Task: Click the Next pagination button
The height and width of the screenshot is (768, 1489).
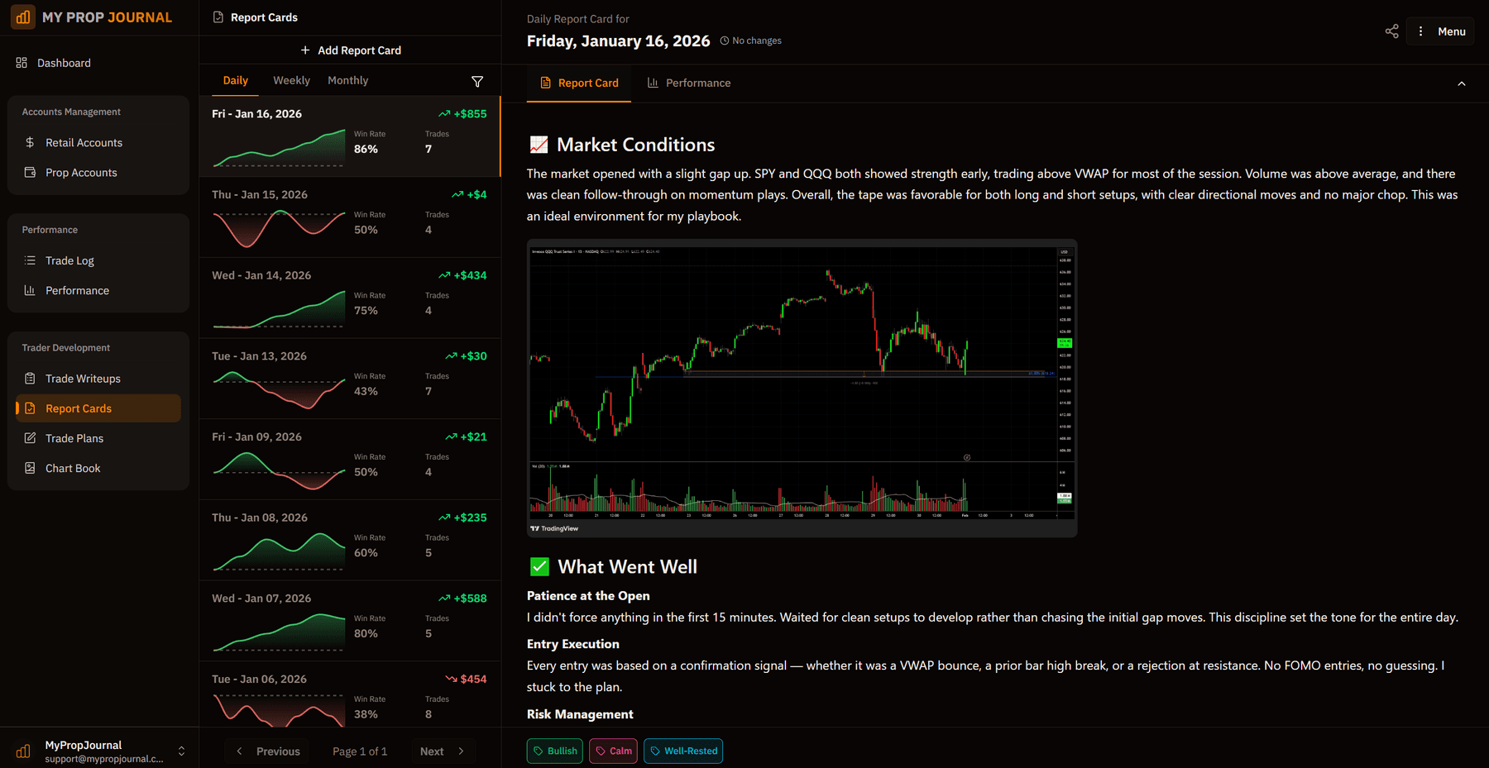Action: [x=443, y=751]
